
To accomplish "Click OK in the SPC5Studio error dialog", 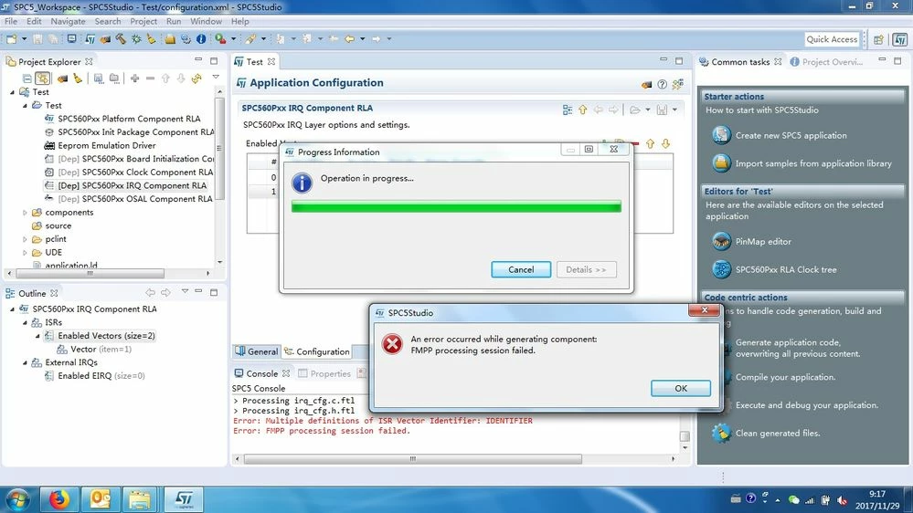I will click(x=681, y=388).
